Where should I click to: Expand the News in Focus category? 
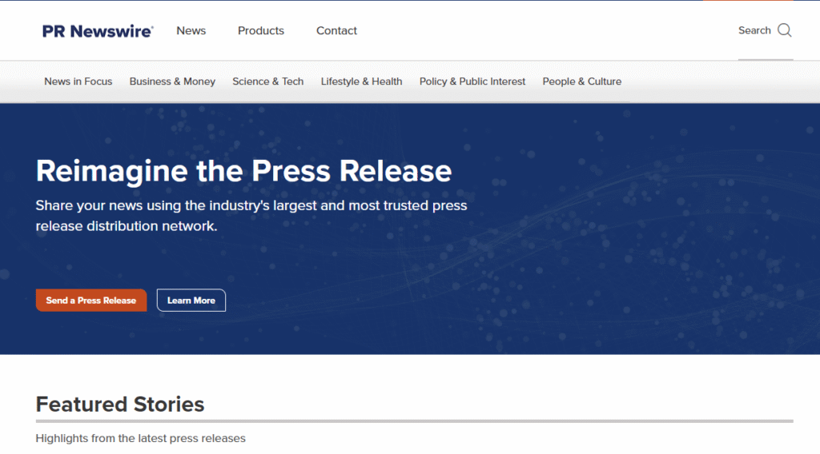(78, 82)
